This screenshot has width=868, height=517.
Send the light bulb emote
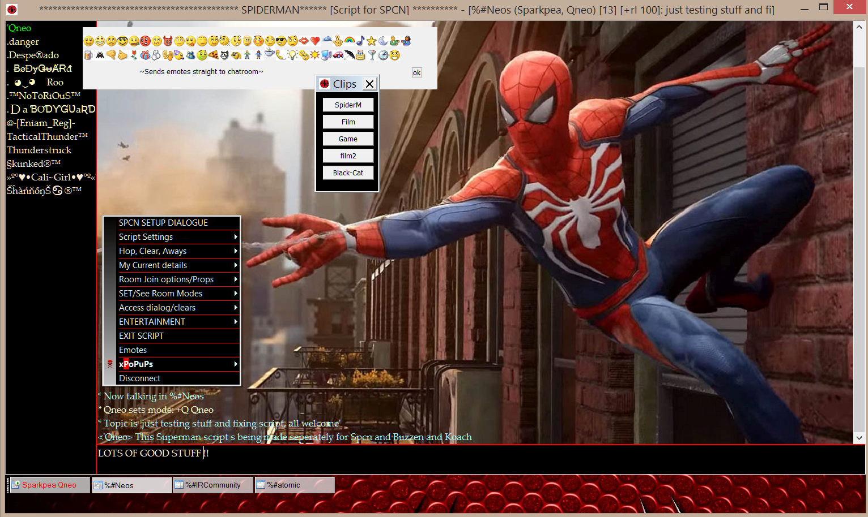[x=292, y=55]
